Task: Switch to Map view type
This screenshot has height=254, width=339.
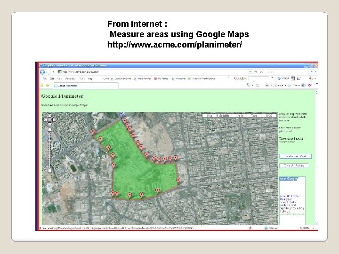Action: 210,116
